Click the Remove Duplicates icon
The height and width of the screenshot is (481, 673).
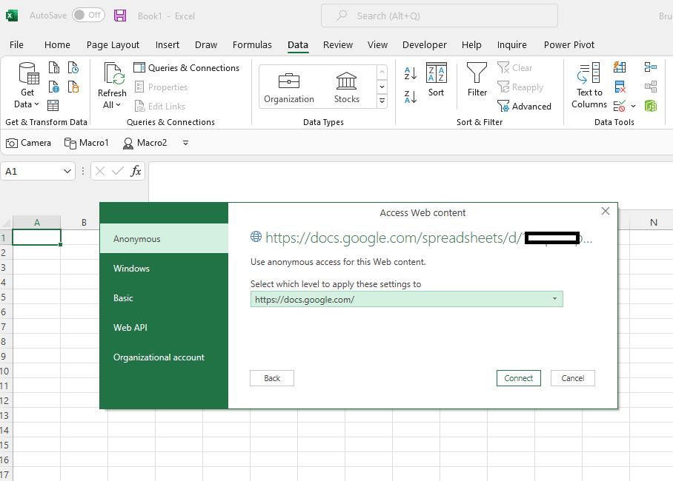point(620,87)
